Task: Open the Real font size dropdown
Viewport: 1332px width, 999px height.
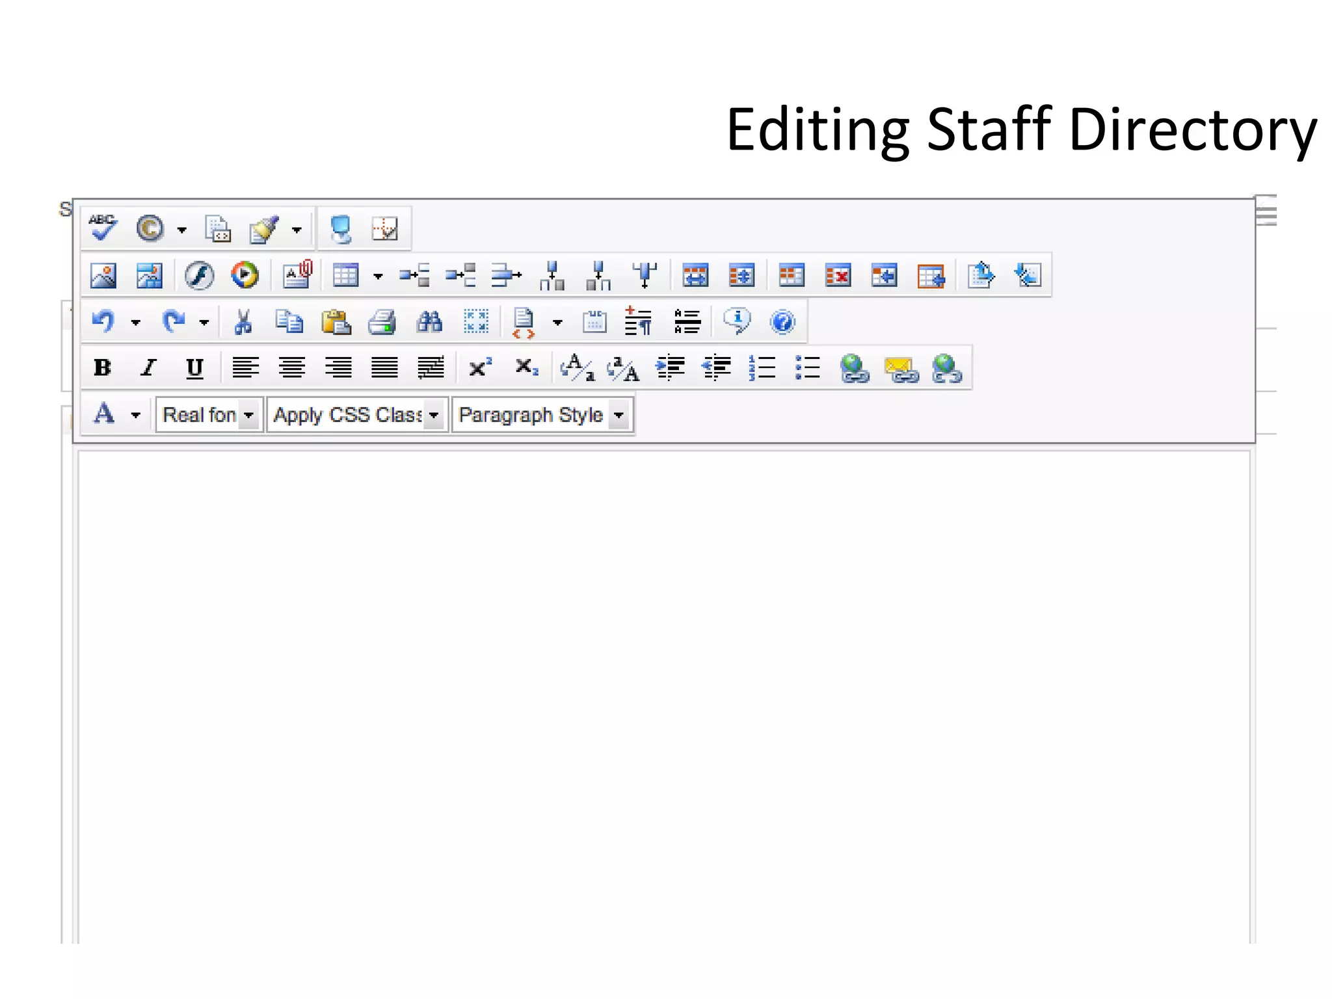Action: 209,415
